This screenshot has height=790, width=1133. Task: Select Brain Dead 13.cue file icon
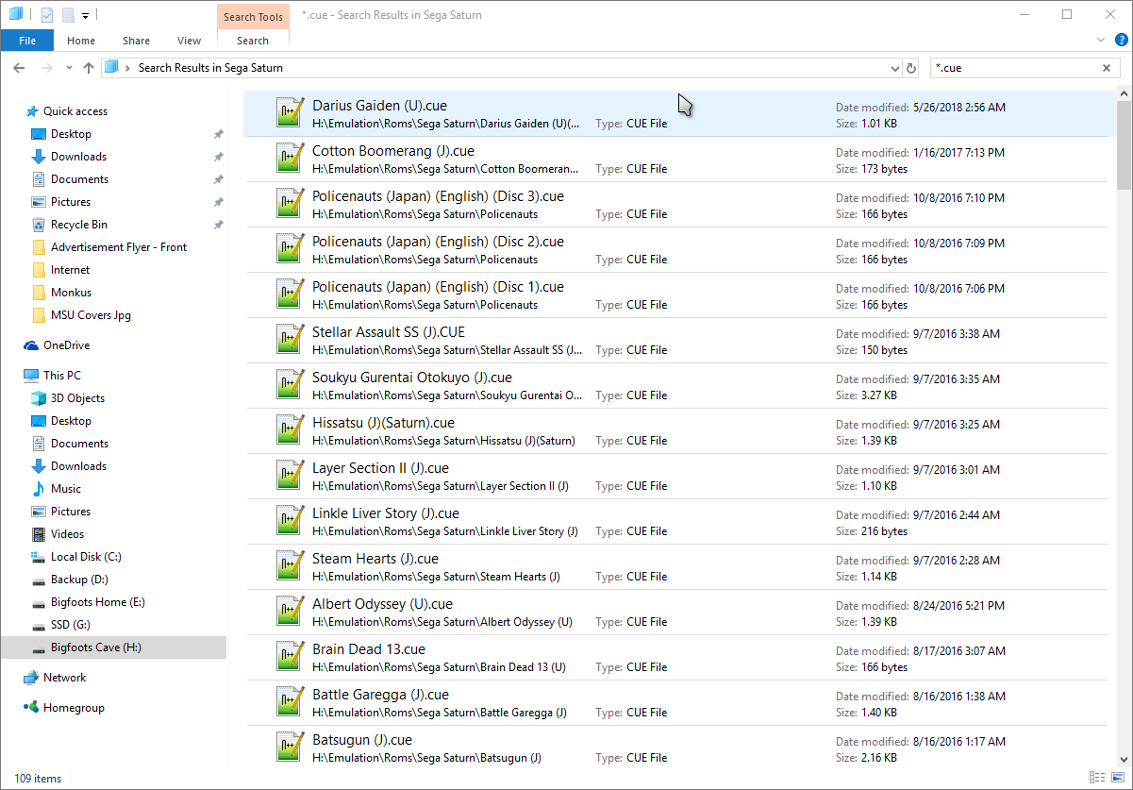pyautogui.click(x=290, y=656)
